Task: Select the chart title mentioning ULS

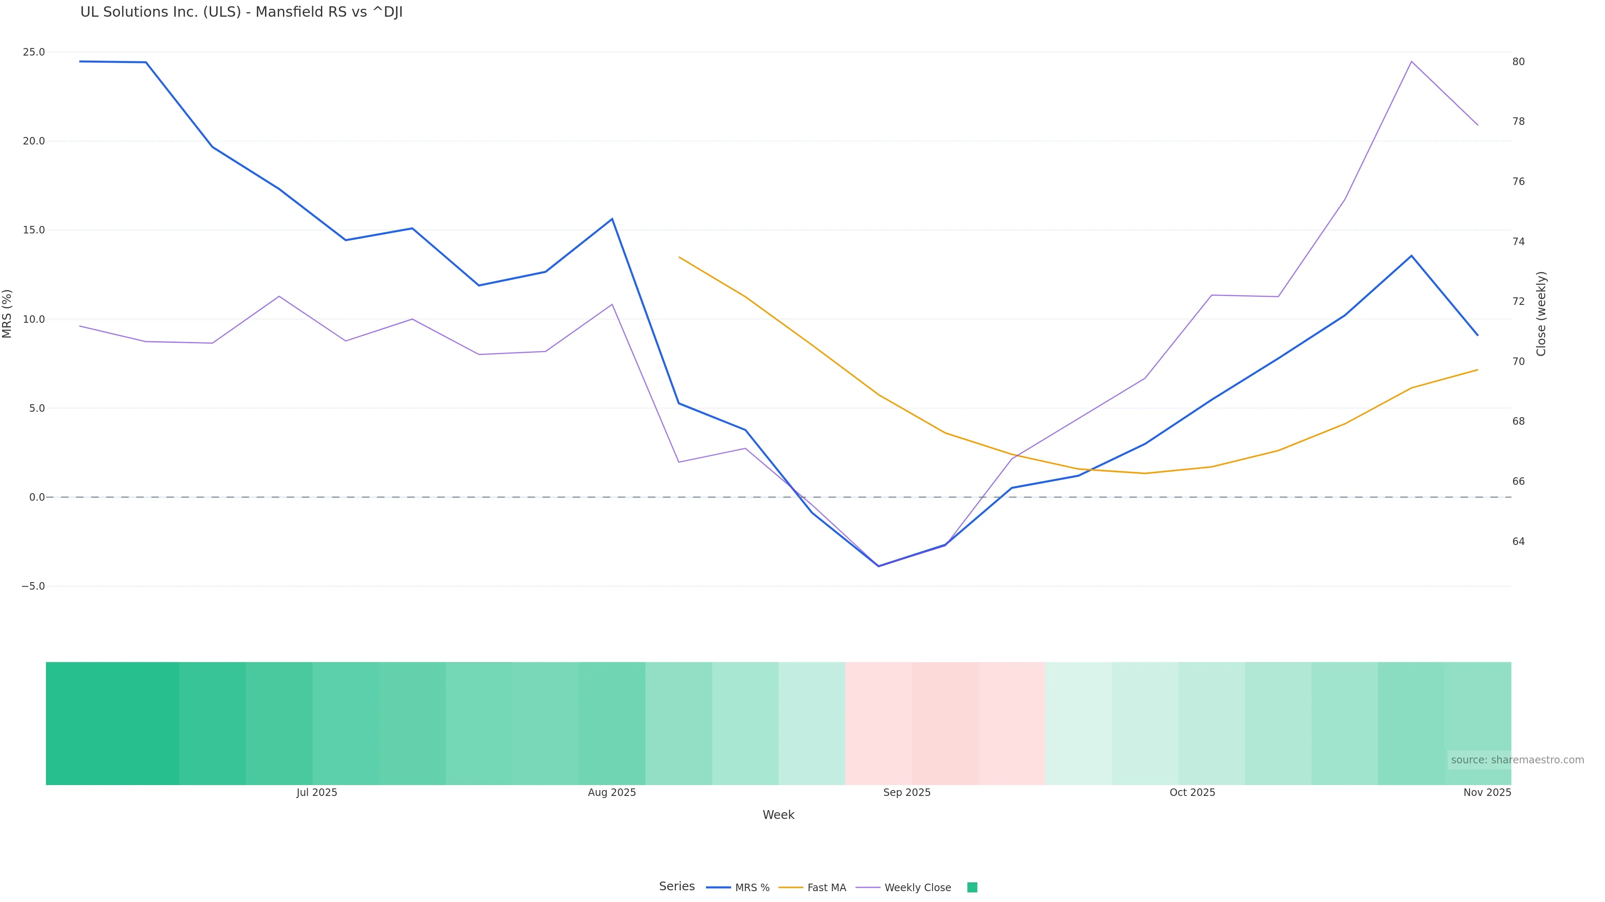Action: (241, 13)
